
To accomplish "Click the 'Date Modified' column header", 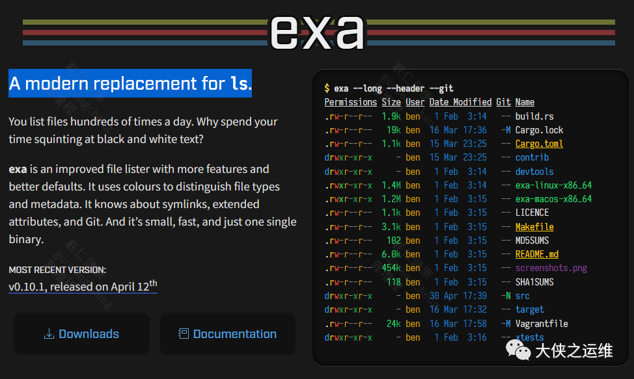I will (461, 102).
